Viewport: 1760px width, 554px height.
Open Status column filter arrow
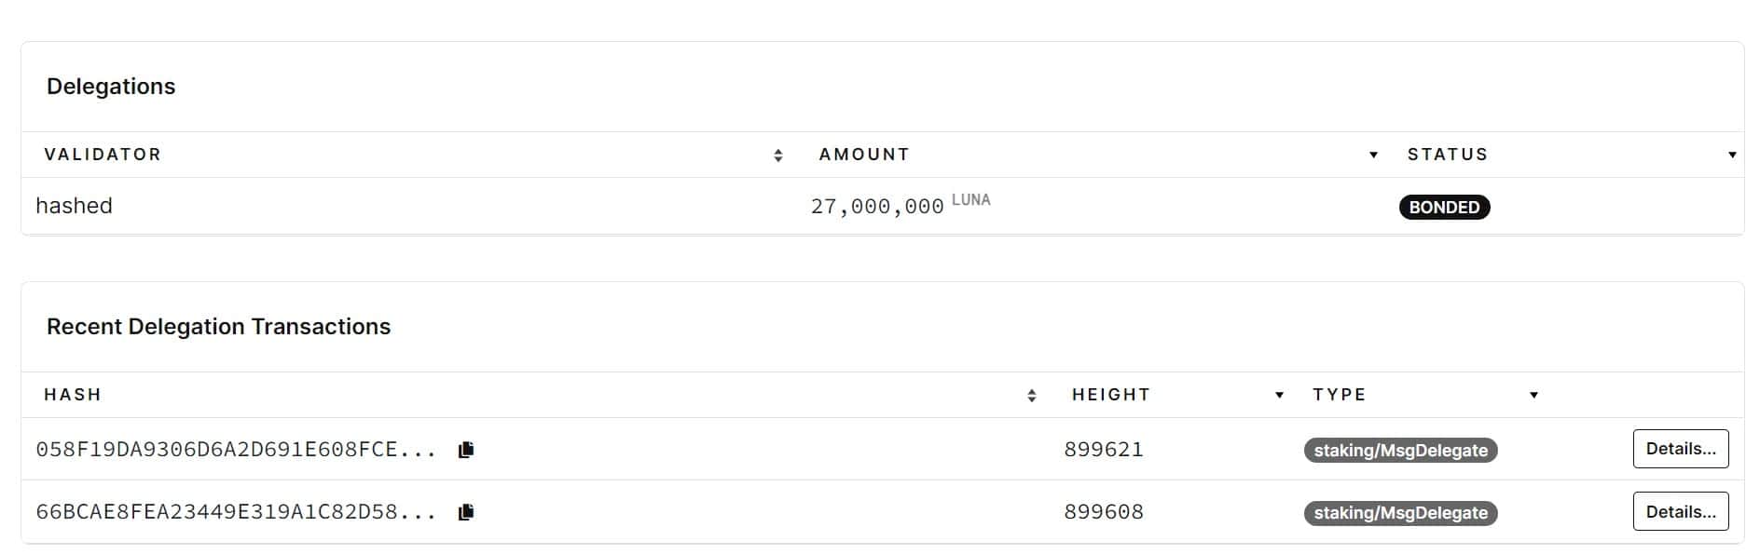coord(1732,155)
